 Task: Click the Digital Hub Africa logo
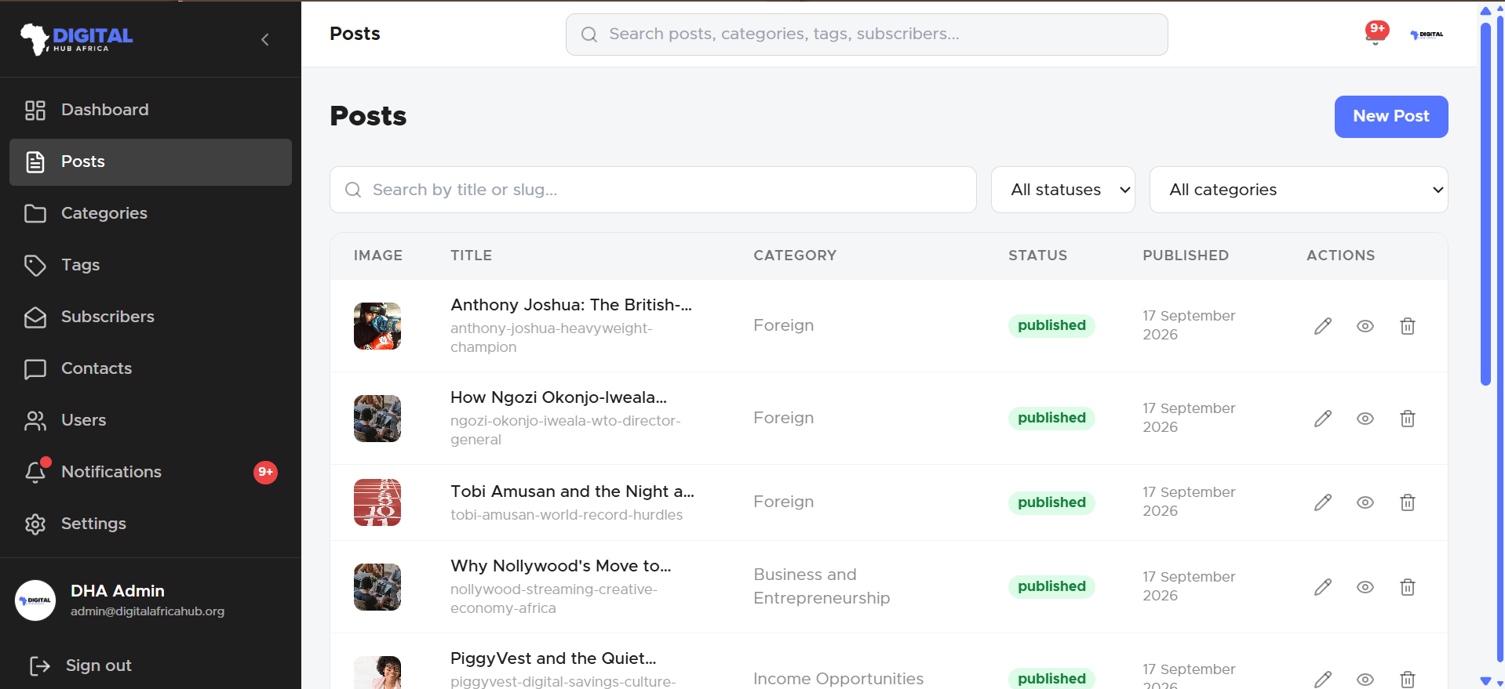coord(77,38)
